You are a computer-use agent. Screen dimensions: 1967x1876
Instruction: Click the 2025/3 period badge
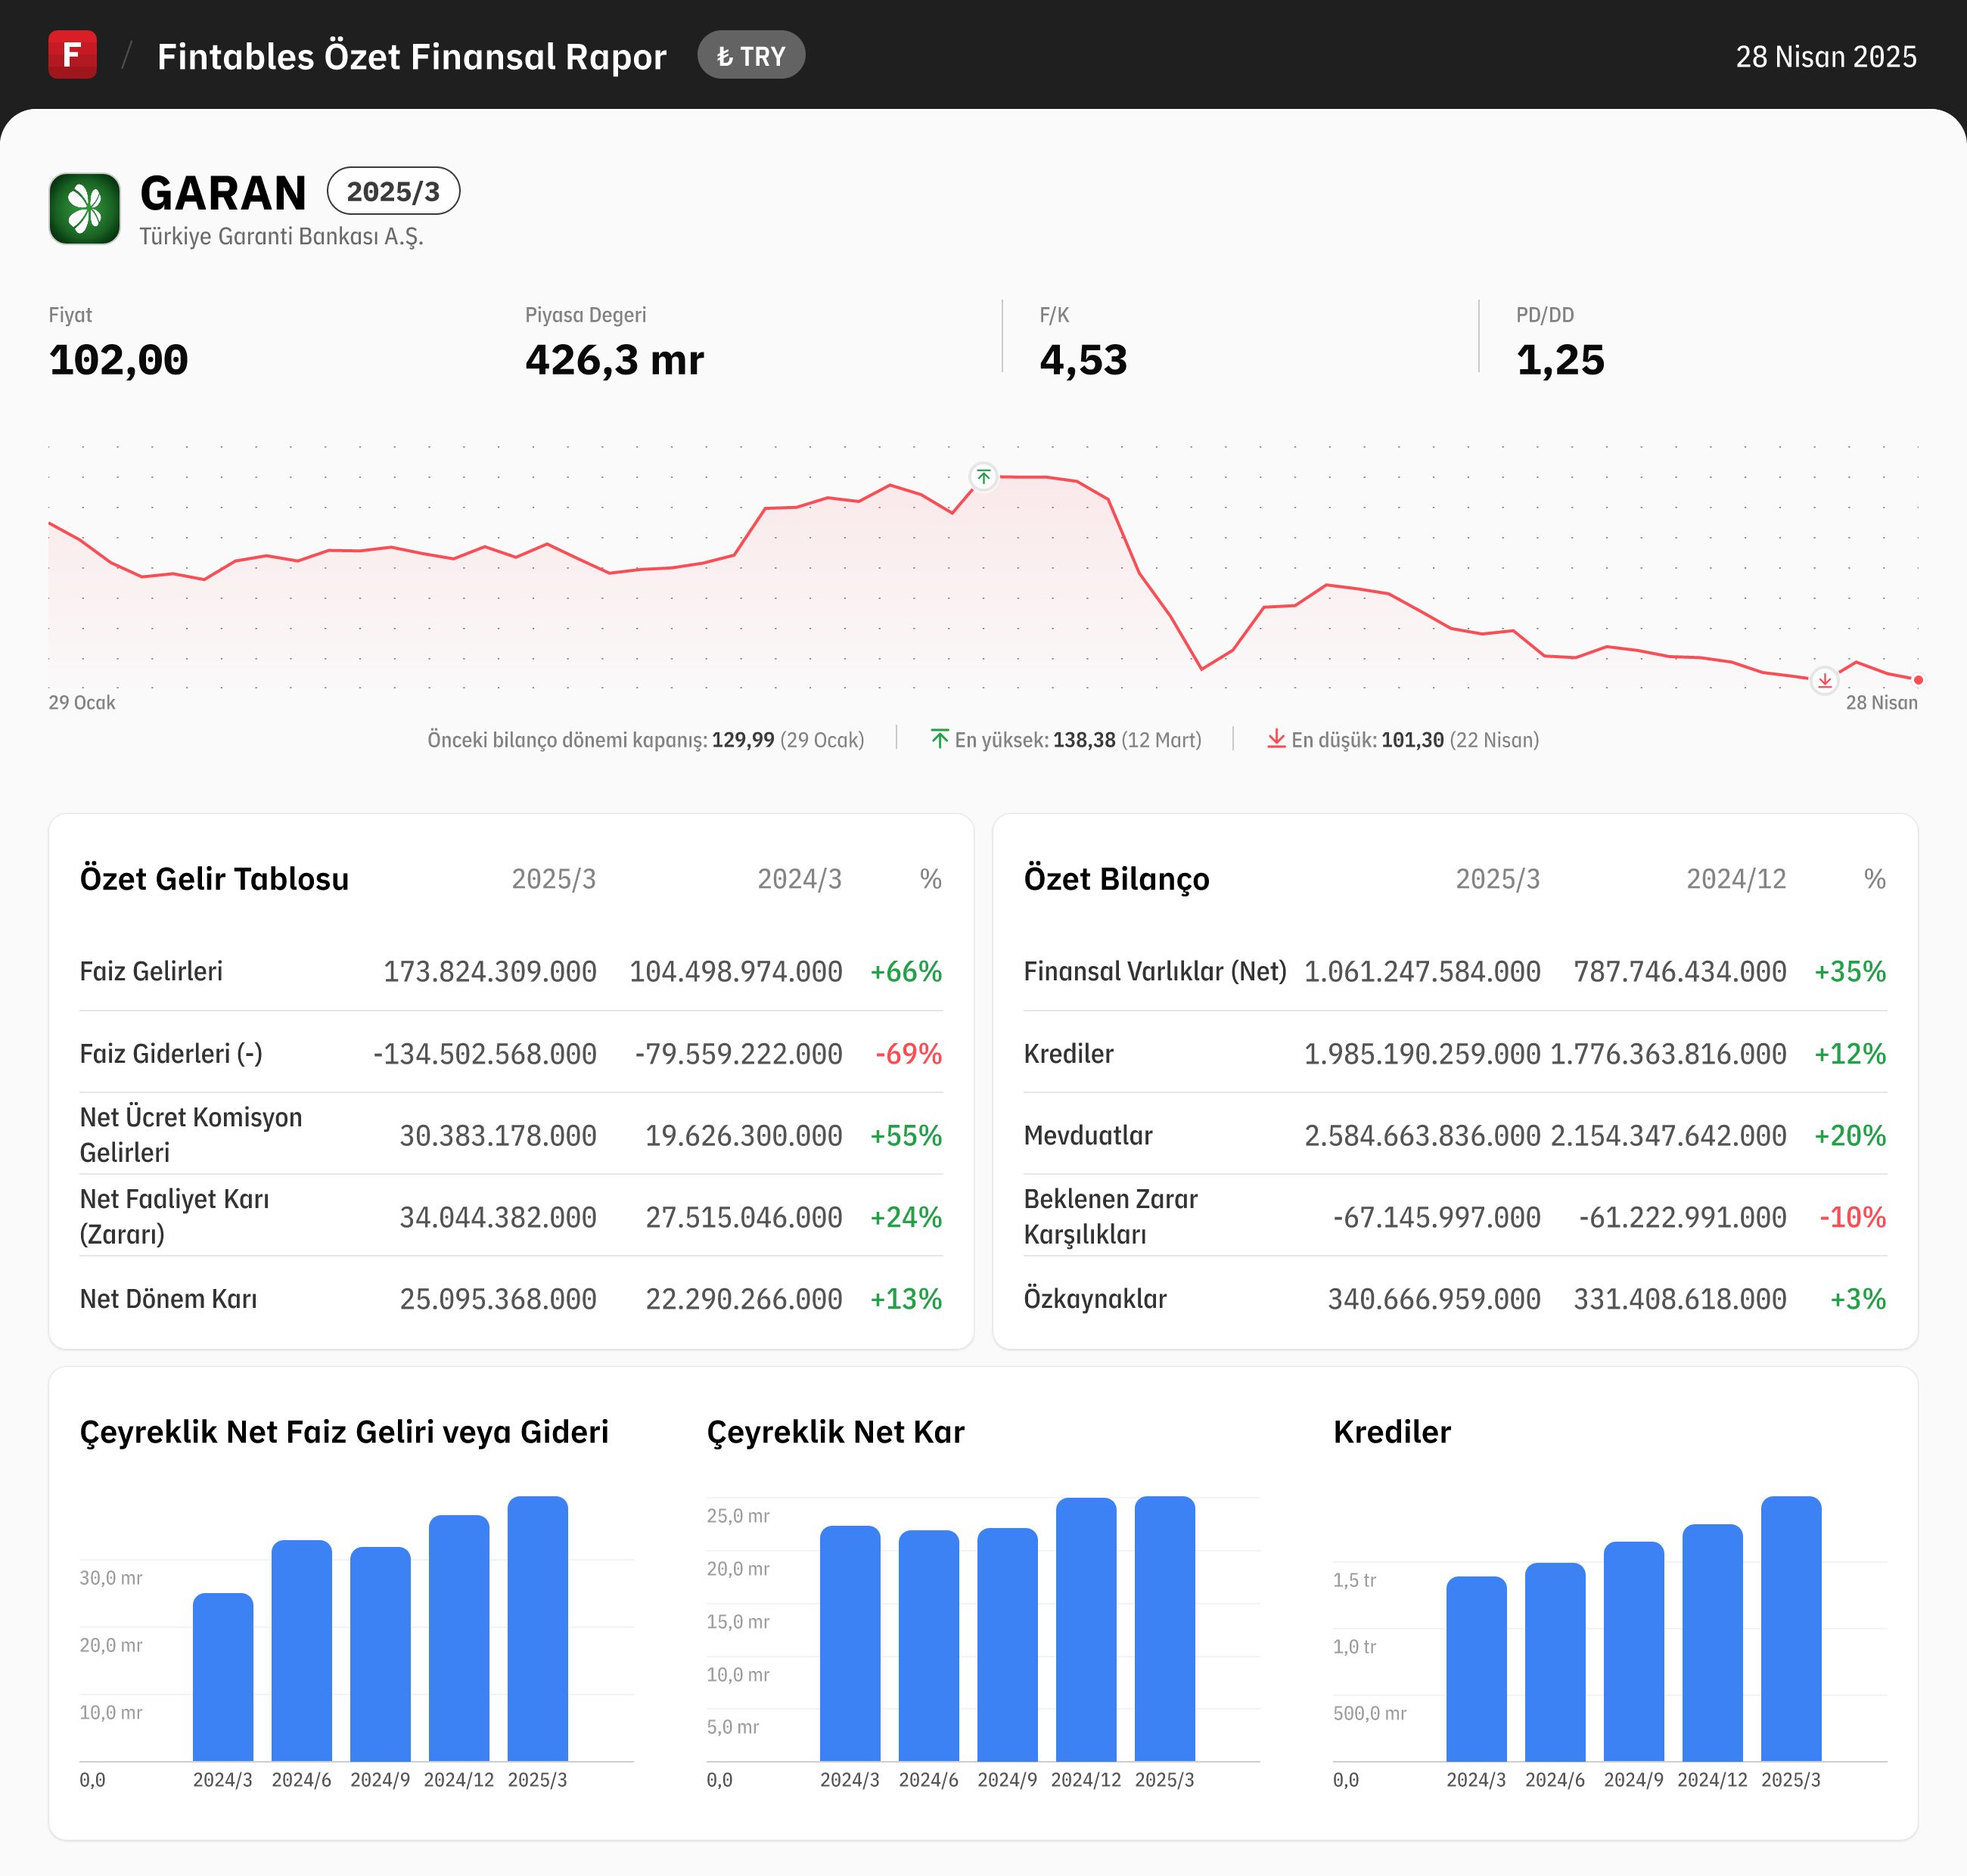click(x=393, y=191)
